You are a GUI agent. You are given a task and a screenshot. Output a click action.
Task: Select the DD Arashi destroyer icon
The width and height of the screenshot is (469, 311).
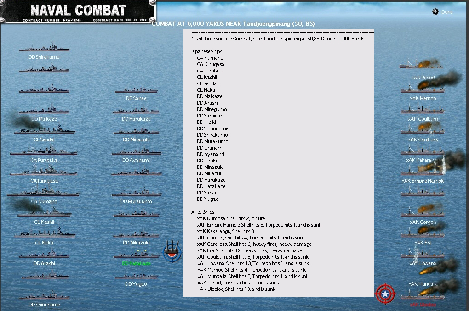coord(44,254)
